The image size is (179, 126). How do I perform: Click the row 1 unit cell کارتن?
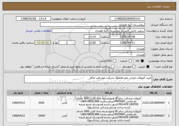point(64,103)
